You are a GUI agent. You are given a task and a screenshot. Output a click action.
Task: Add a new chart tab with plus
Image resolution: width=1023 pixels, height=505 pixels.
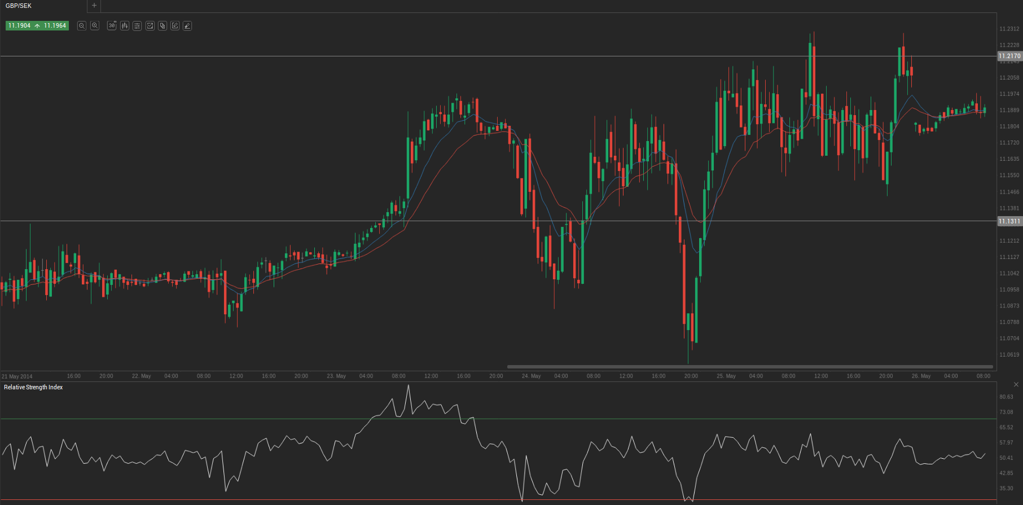pyautogui.click(x=94, y=6)
